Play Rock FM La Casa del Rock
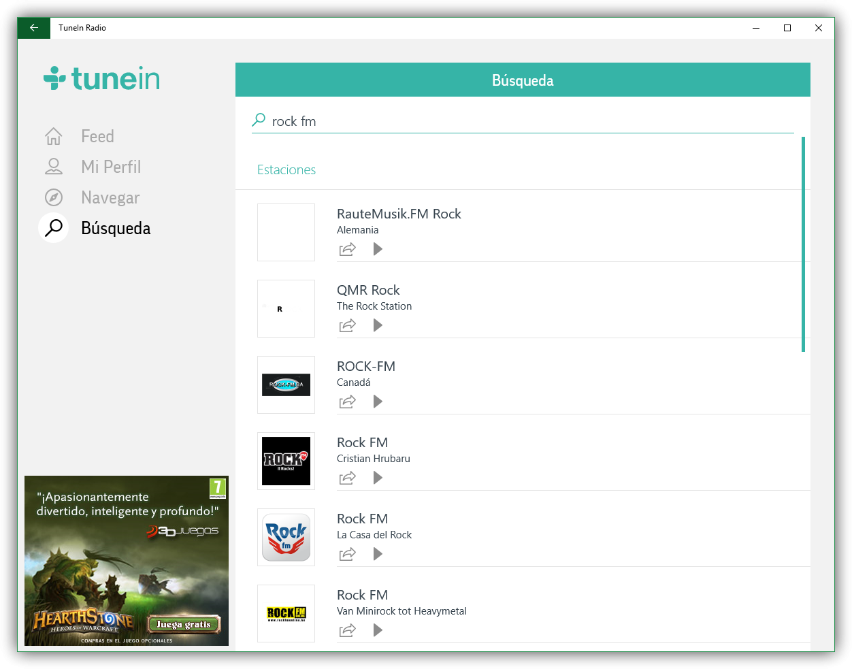Image resolution: width=852 pixels, height=669 pixels. point(378,554)
